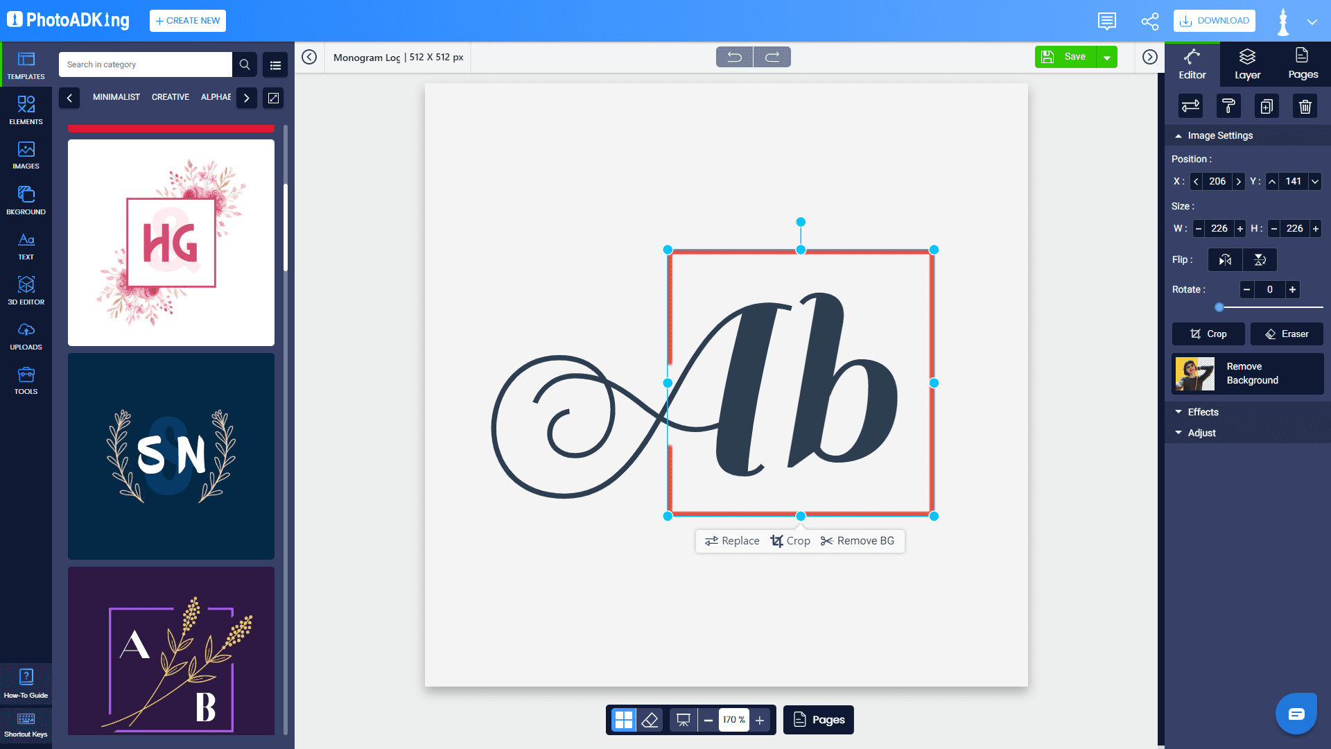Click the format painter icon
Image resolution: width=1331 pixels, height=749 pixels.
click(x=1228, y=106)
